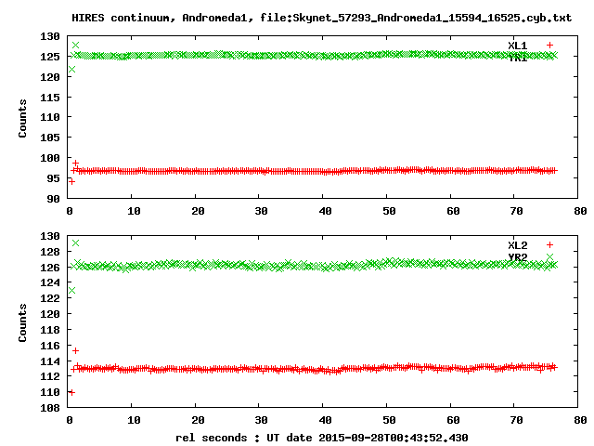This screenshot has height=446, width=594.
Task: Select the lower plot green outlier point near 123
Action: tap(71, 291)
